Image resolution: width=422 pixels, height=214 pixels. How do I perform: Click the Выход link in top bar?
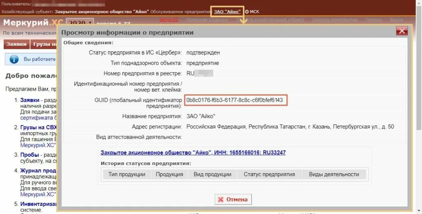(x=396, y=20)
